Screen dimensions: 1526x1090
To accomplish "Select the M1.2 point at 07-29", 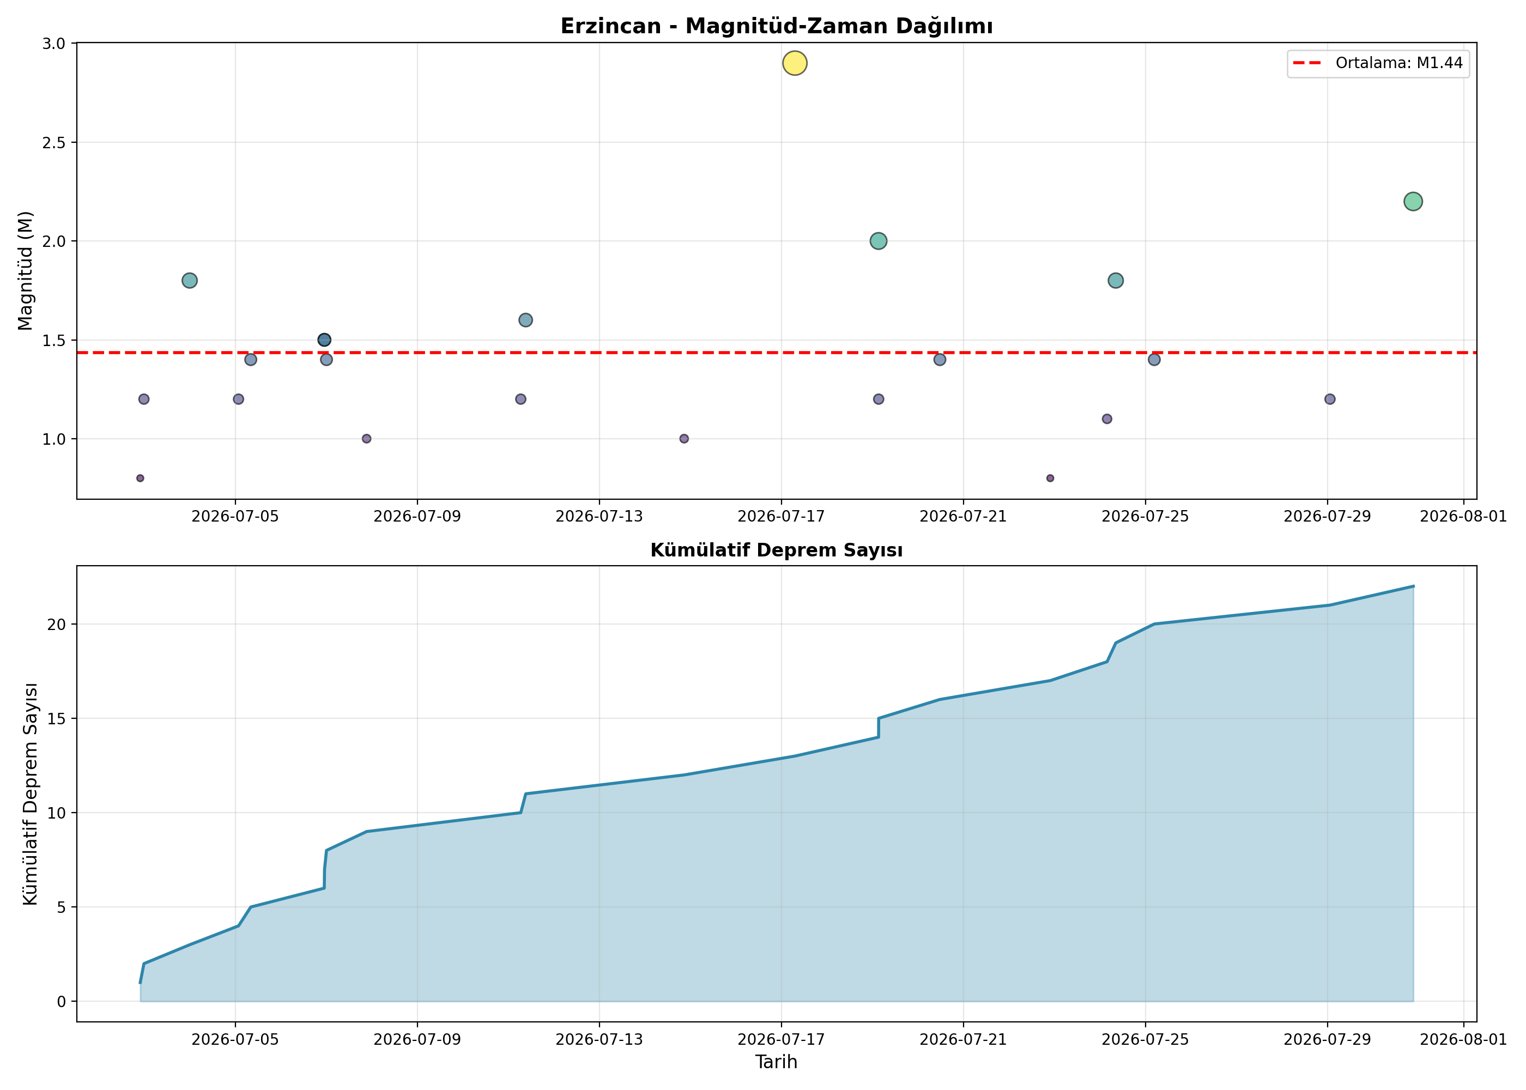I will click(1329, 399).
